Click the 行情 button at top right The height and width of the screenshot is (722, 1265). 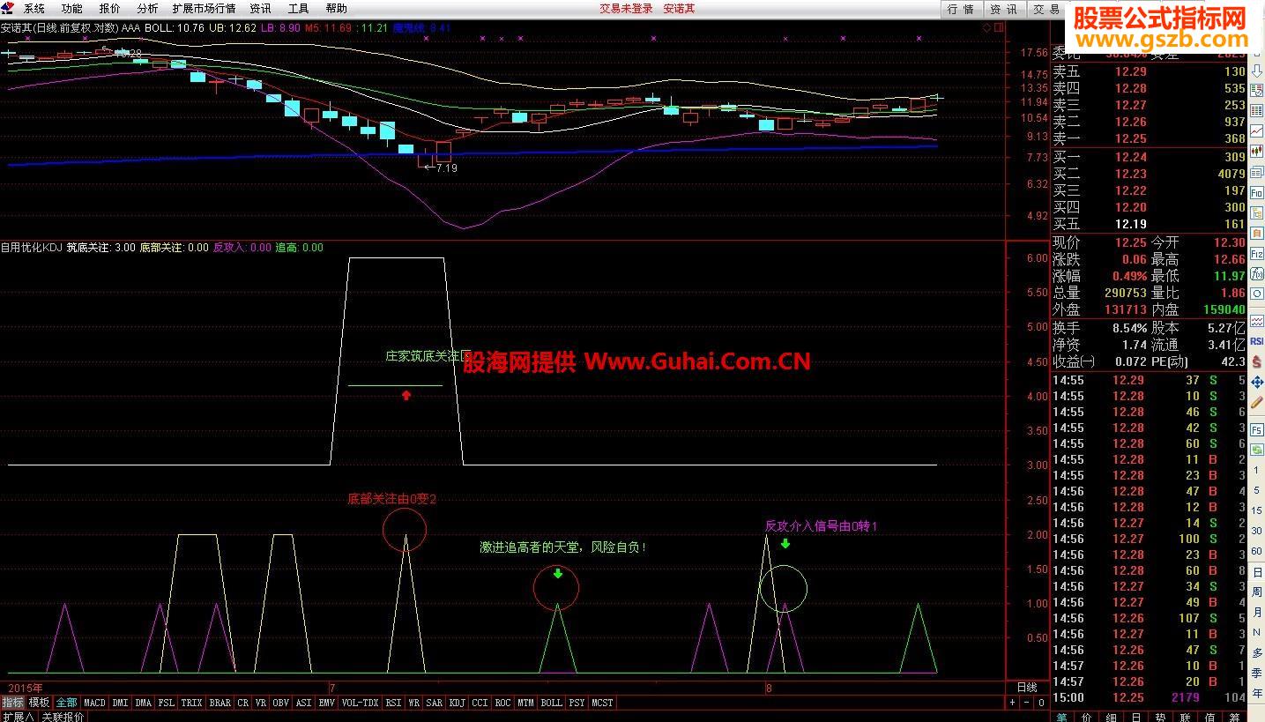coord(961,9)
